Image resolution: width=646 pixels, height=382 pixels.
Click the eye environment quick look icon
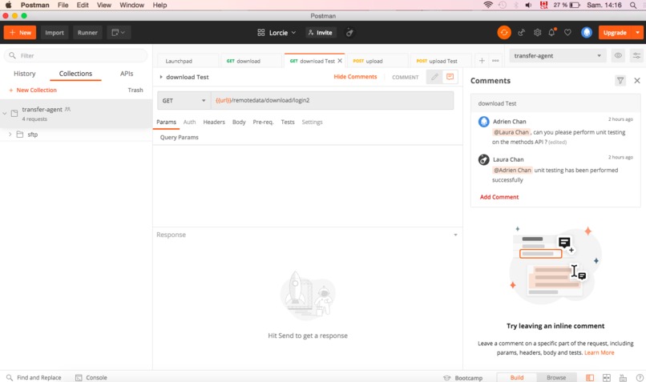618,55
